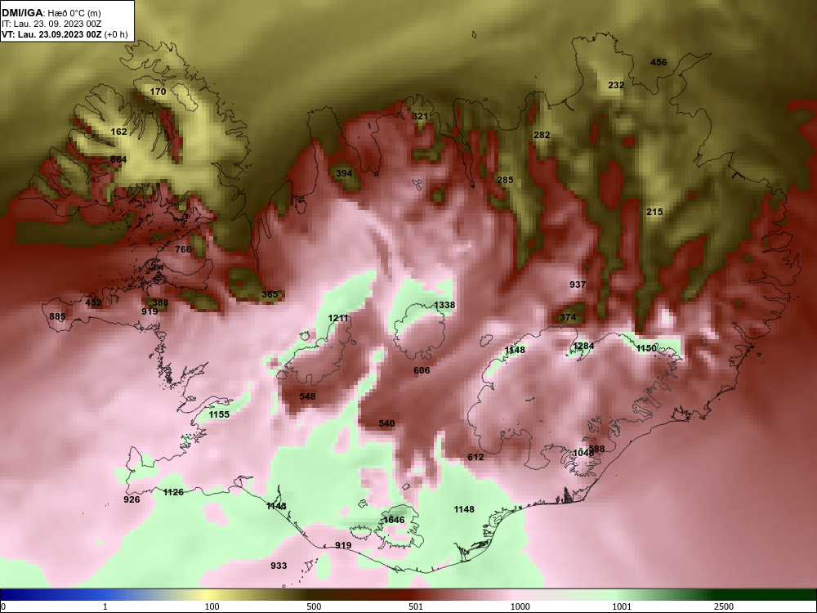Select the 1143 value on the south coast
The height and width of the screenshot is (613, 817).
[277, 506]
